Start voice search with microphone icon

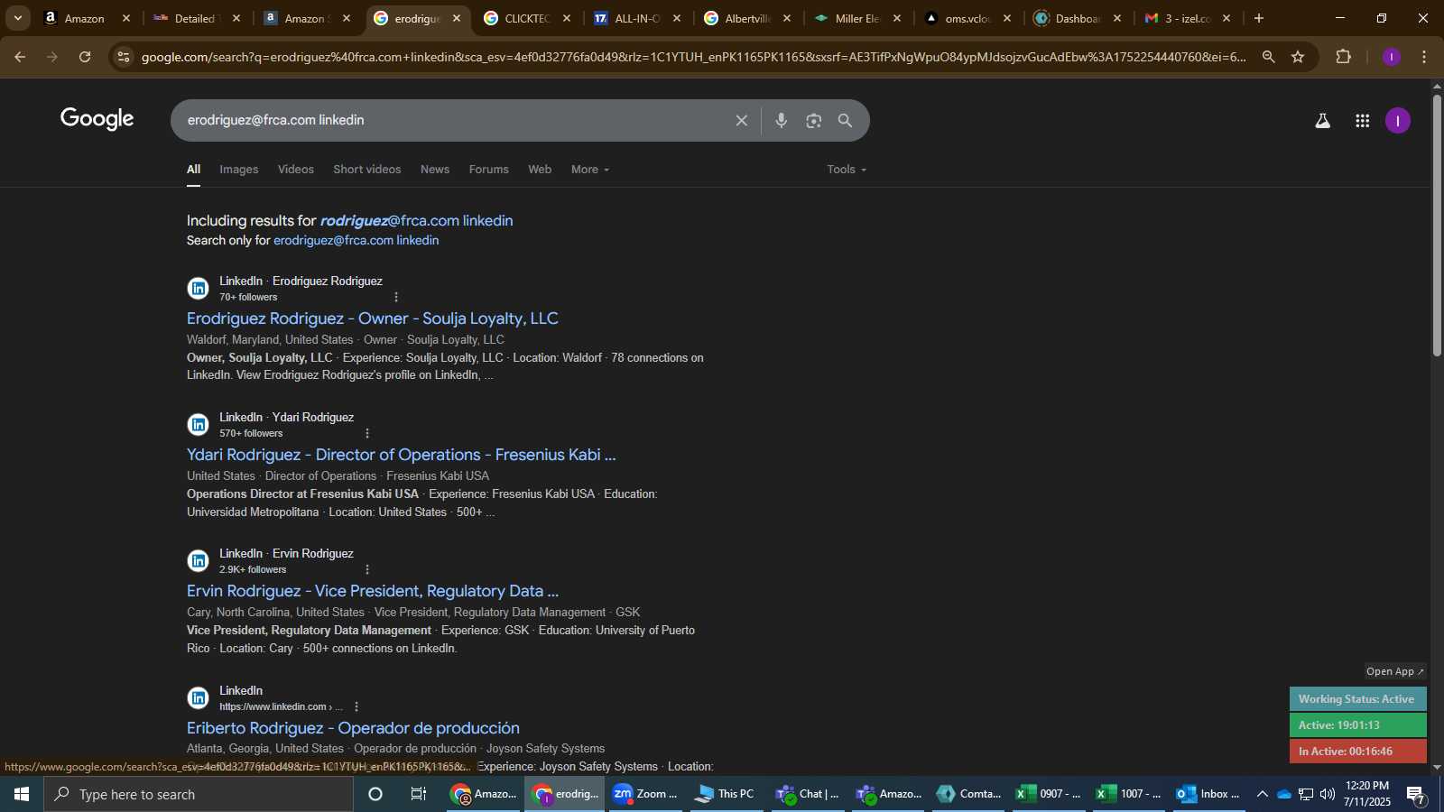click(x=781, y=120)
